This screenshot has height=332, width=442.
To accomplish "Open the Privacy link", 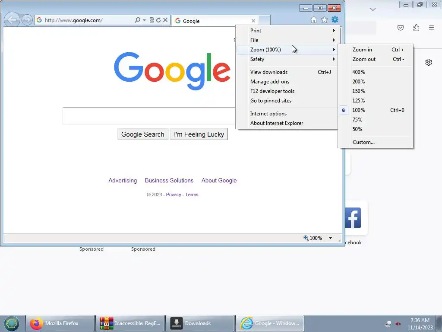I will click(x=174, y=195).
